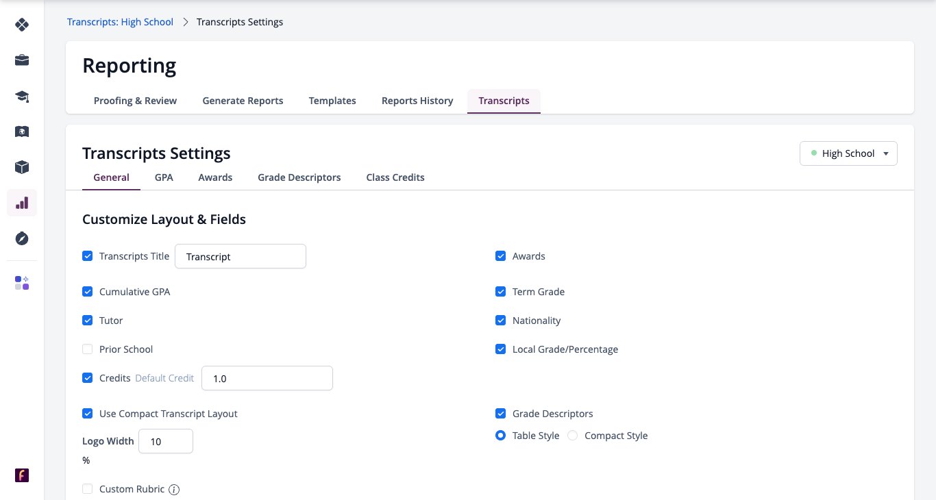
Task: Uncheck the Transcripts Title checkbox
Action: pyautogui.click(x=87, y=256)
